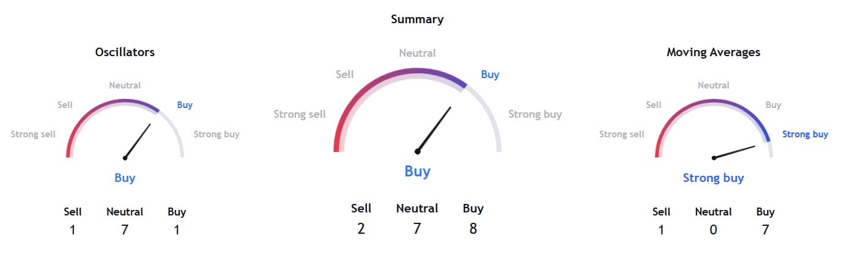Click the Moving Averages gauge needle
Viewport: 855px width, 271px height.
tap(735, 151)
